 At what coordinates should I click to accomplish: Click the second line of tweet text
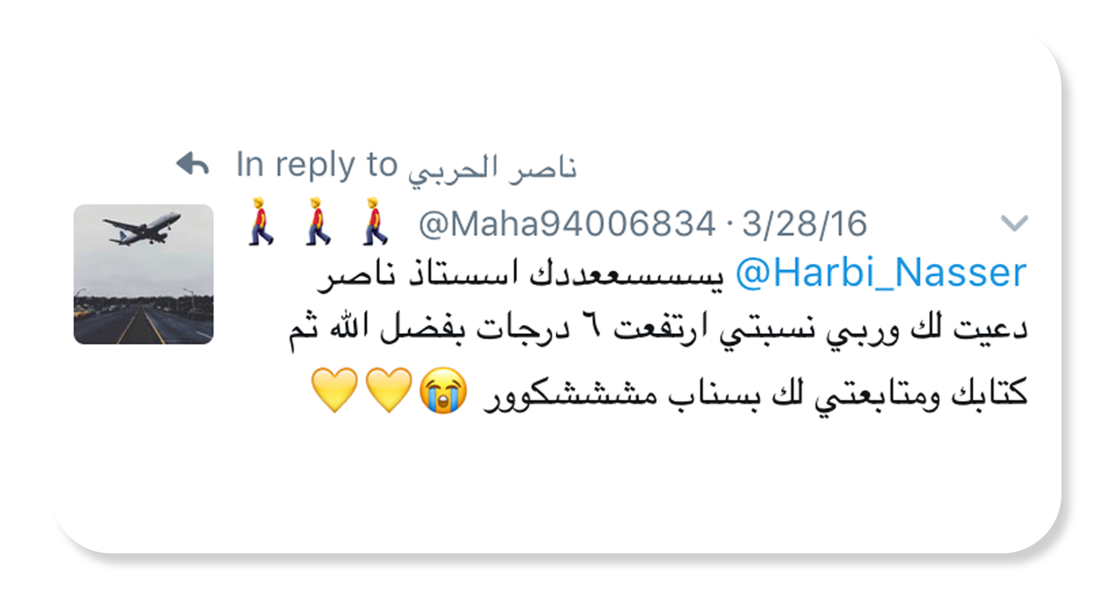pyautogui.click(x=658, y=332)
